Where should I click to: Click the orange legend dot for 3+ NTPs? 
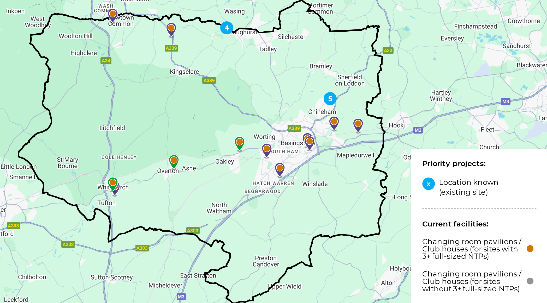[x=530, y=249]
